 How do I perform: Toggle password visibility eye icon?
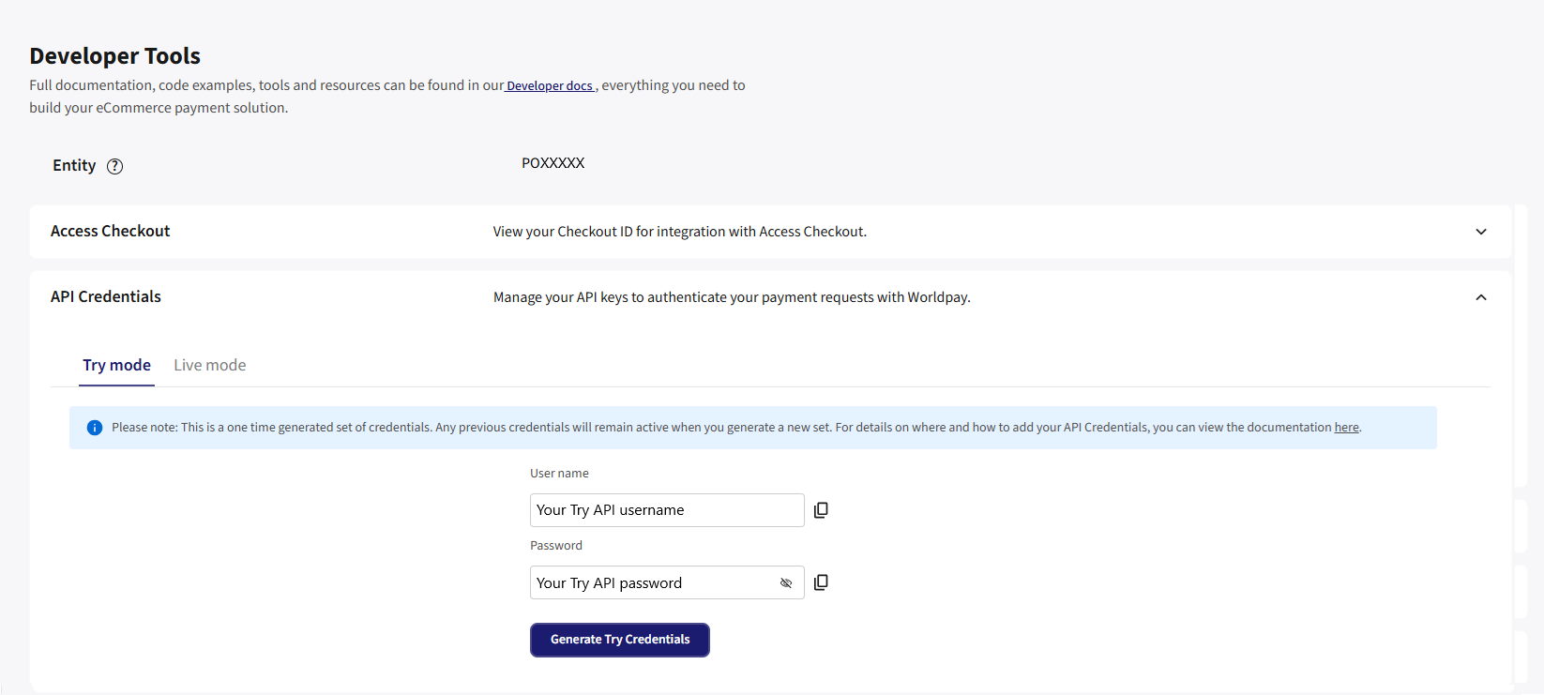[x=786, y=583]
